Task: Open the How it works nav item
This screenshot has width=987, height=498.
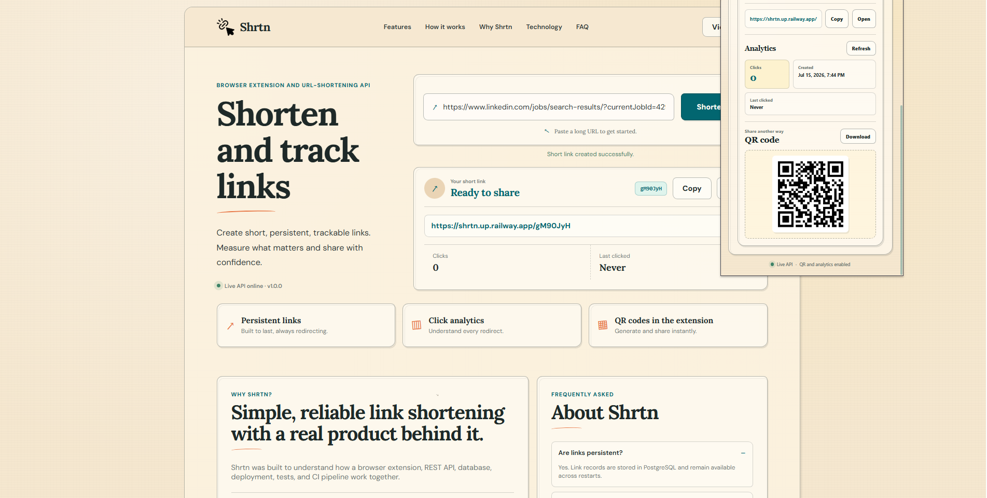Action: pyautogui.click(x=445, y=27)
